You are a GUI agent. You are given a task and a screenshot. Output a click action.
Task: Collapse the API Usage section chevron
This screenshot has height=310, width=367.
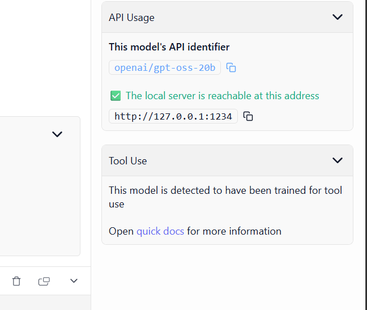pyautogui.click(x=338, y=17)
